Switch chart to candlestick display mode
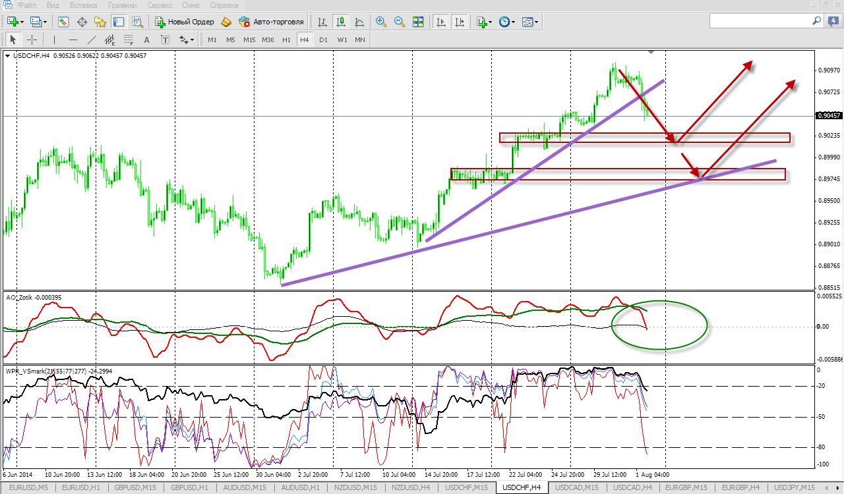This screenshot has width=844, height=494. (x=341, y=22)
